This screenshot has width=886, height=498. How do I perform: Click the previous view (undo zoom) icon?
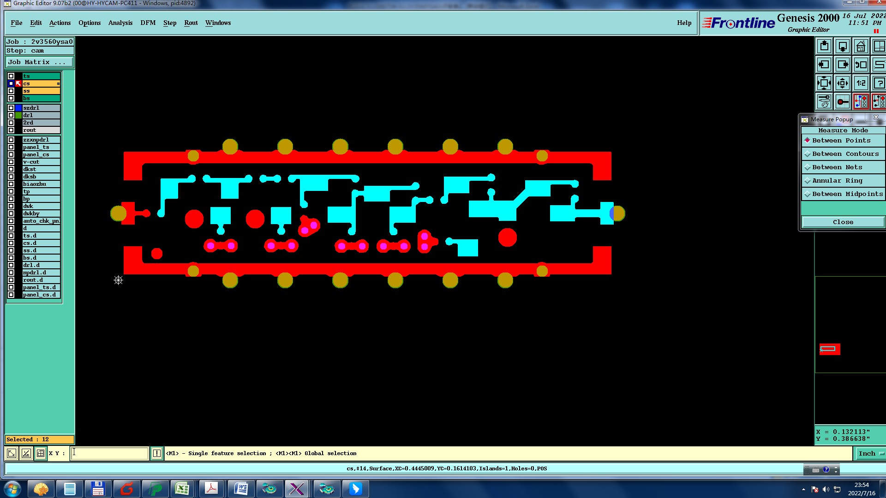point(861,65)
